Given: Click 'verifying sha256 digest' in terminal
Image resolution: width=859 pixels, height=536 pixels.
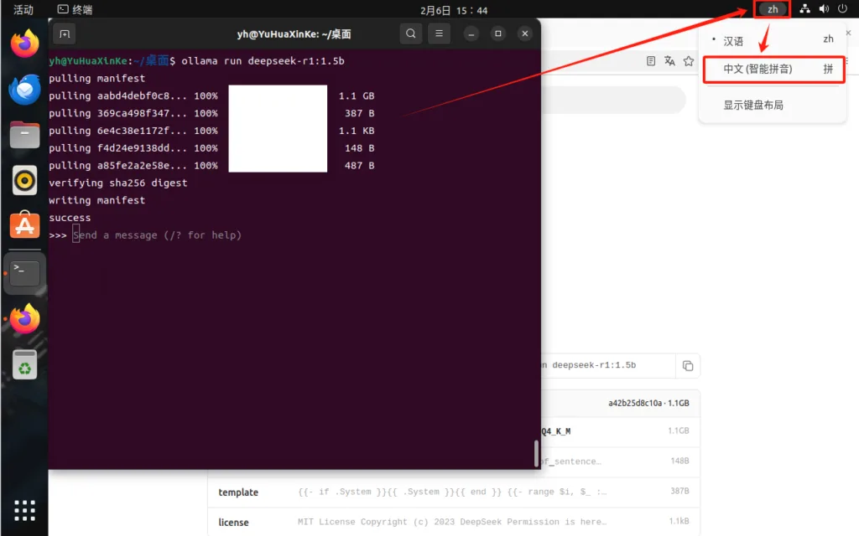Looking at the screenshot, I should coord(117,183).
